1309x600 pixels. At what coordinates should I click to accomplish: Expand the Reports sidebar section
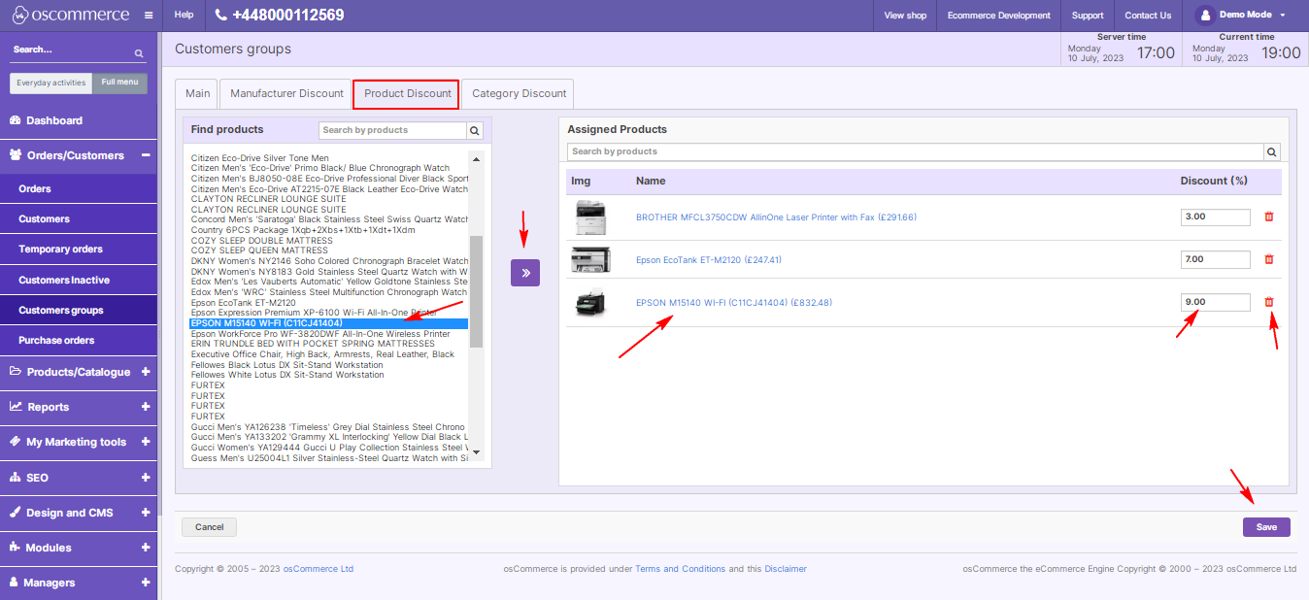(x=145, y=407)
